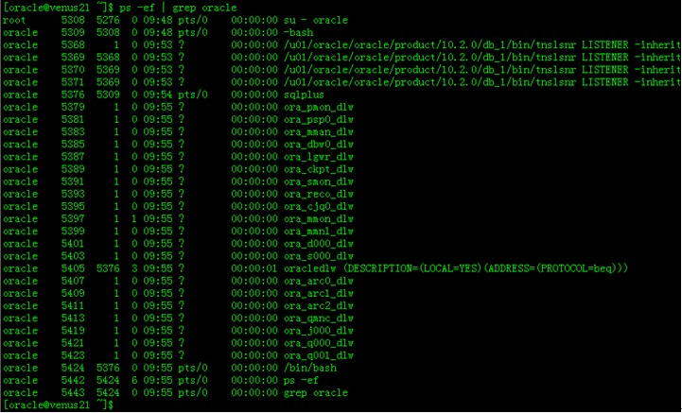Image resolution: width=682 pixels, height=413 pixels.
Task: Select the ora_psp0_dlw process name
Action: [x=319, y=119]
